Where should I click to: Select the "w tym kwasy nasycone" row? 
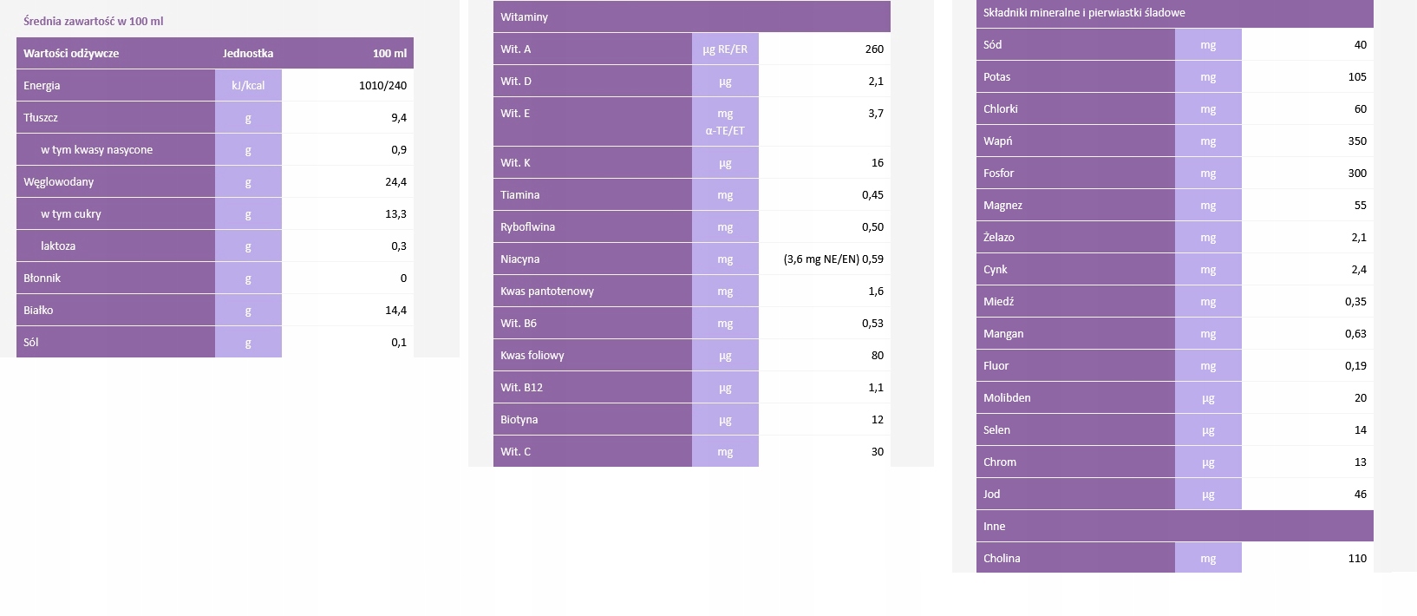(x=96, y=149)
